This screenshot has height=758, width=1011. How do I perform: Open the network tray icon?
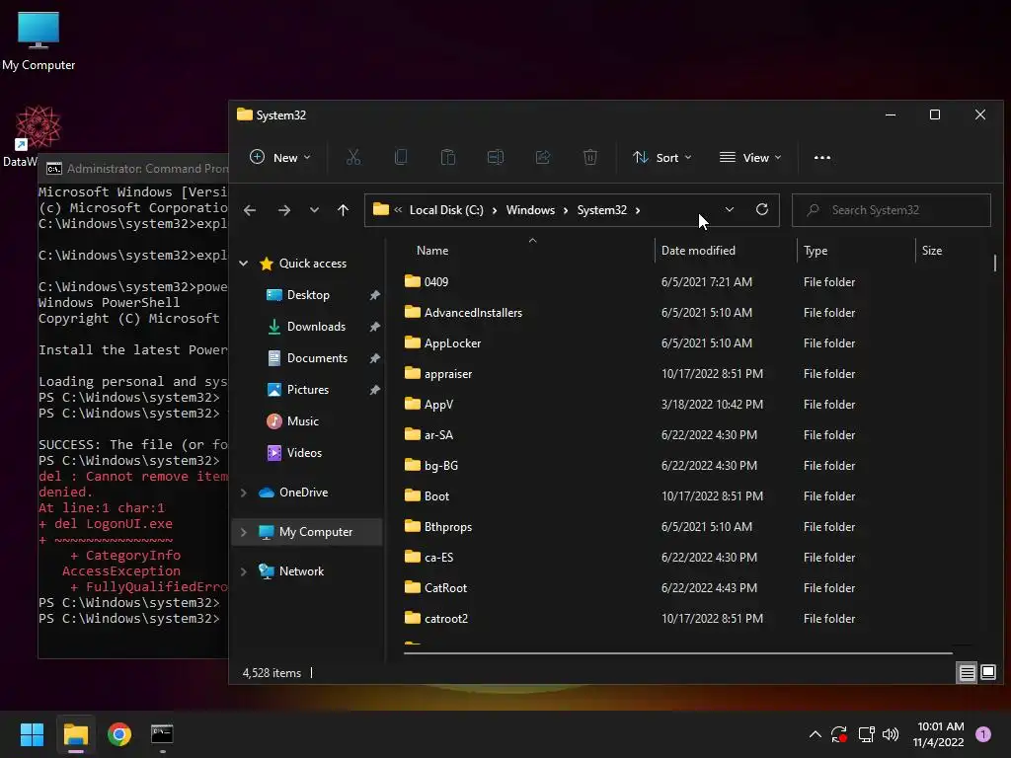click(866, 734)
